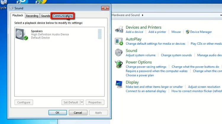Click the Apply button
This screenshot has width=222, height=124.
[98, 113]
